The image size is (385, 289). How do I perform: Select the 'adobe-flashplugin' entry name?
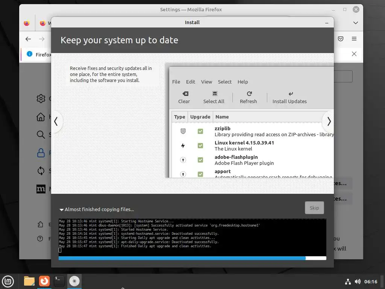(236, 157)
